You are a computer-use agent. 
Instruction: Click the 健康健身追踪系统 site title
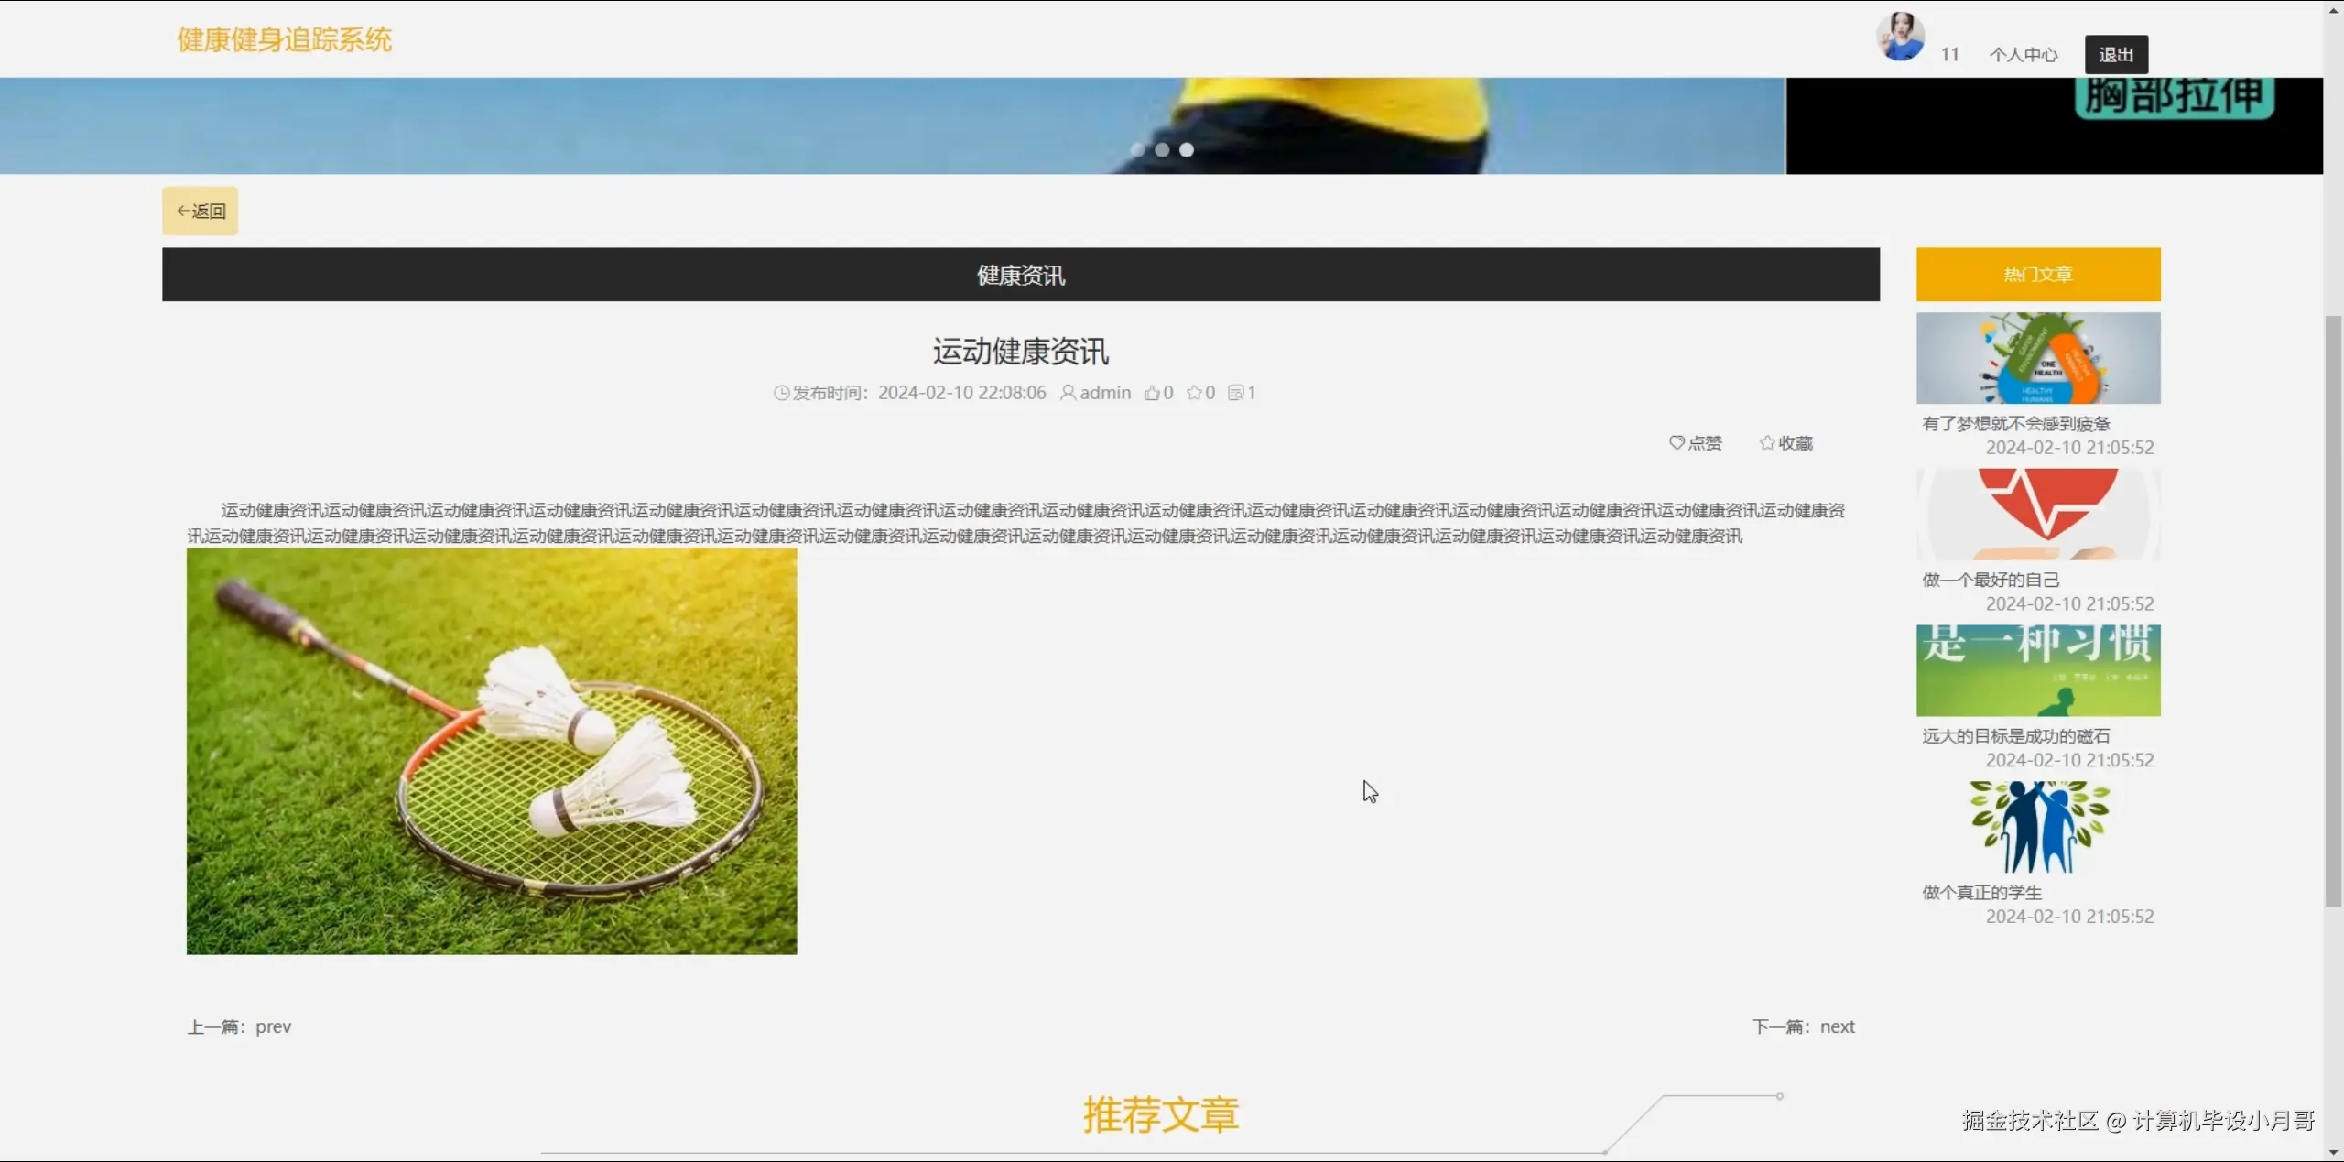point(285,39)
